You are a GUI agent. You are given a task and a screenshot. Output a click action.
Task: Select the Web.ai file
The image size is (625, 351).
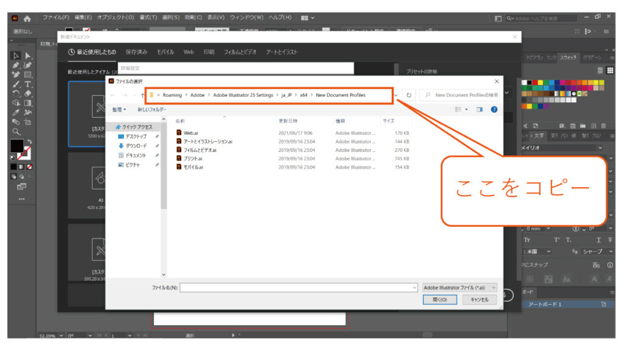coord(190,133)
